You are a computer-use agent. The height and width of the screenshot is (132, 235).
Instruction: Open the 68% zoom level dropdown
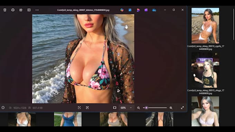[126, 108]
